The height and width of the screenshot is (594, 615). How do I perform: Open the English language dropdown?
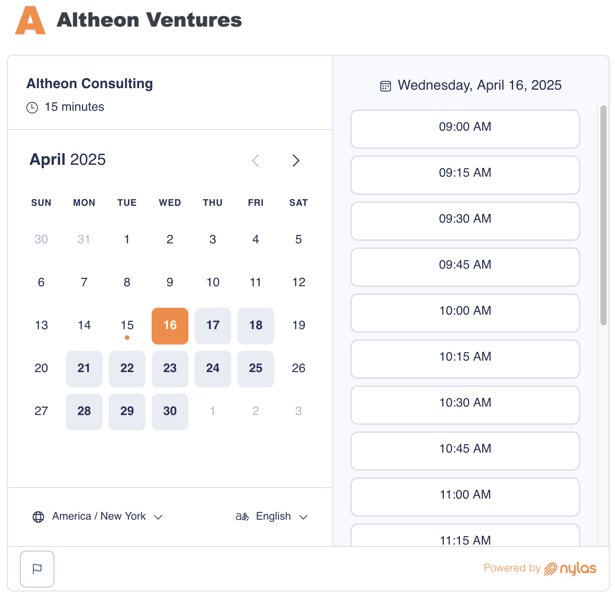(273, 516)
